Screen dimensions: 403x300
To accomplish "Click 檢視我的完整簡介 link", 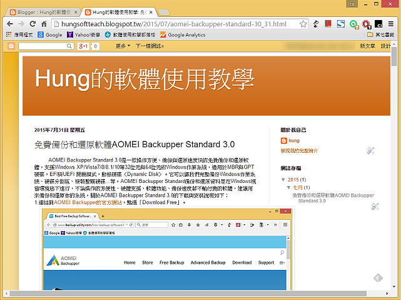I will 299,151.
